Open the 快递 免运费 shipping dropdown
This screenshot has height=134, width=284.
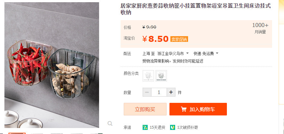(206, 53)
